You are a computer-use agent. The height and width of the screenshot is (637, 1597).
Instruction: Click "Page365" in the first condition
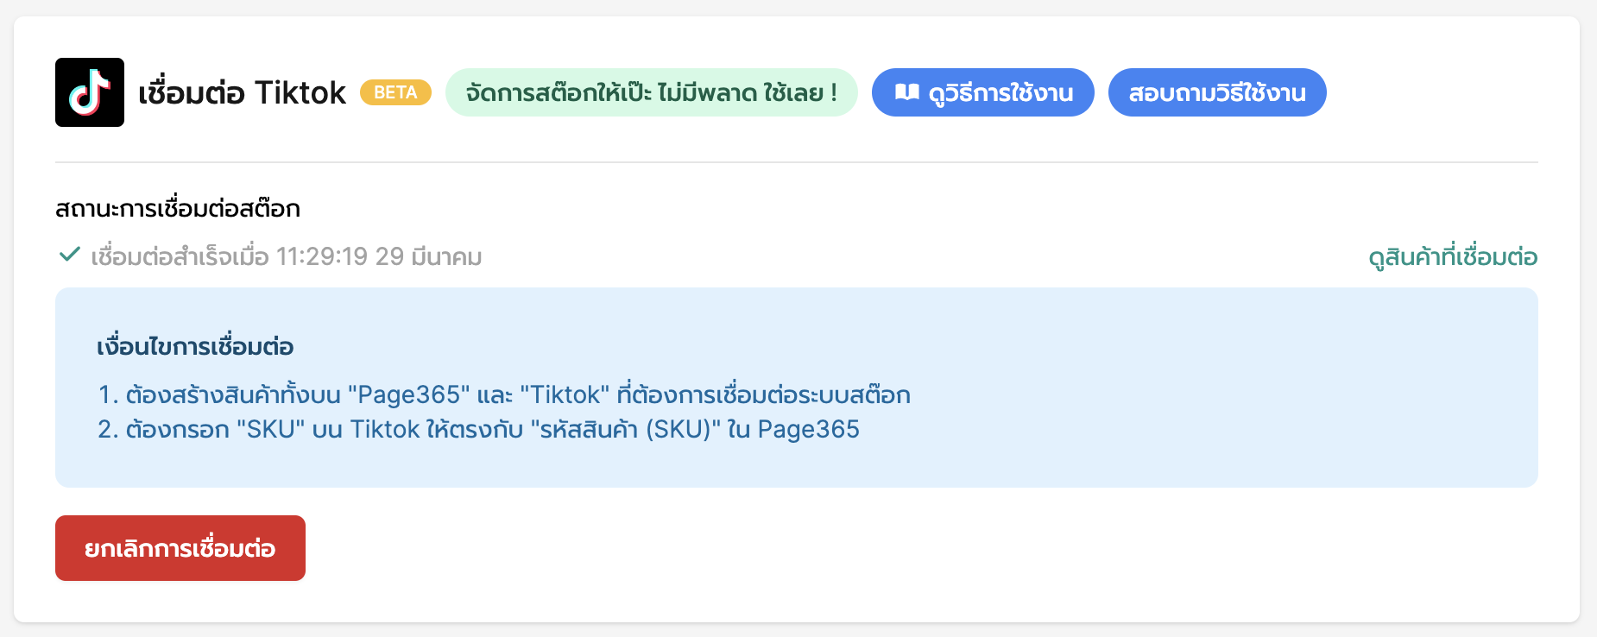pyautogui.click(x=409, y=395)
